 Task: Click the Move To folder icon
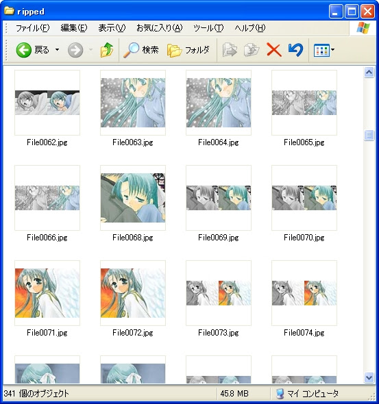[230, 50]
